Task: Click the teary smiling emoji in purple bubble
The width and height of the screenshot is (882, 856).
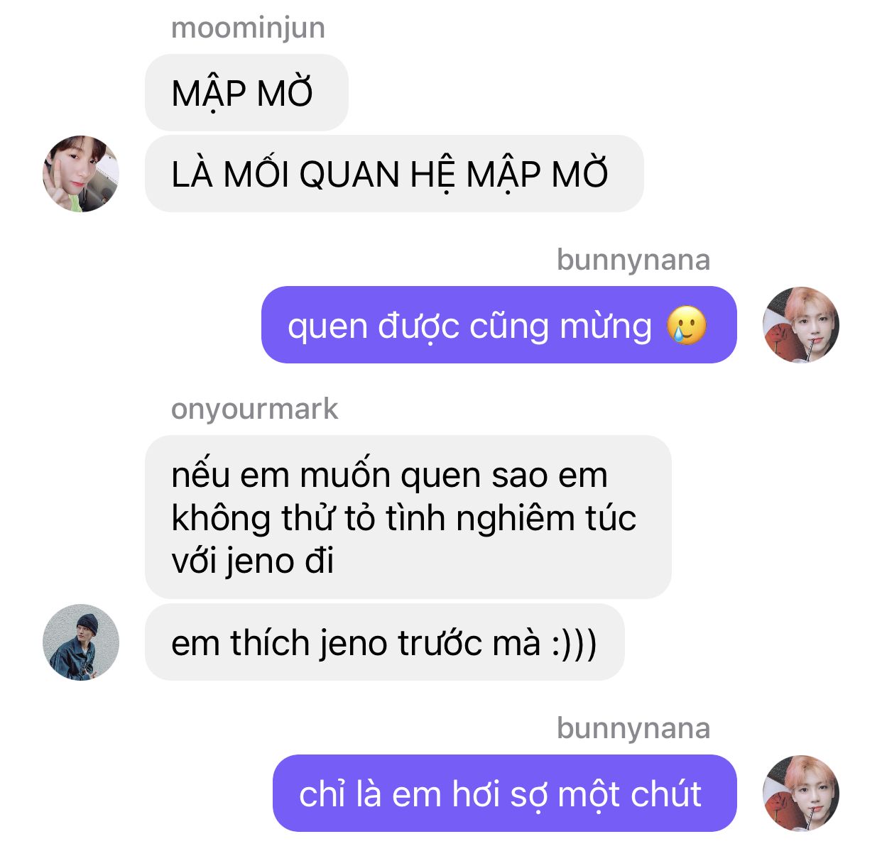Action: [687, 326]
